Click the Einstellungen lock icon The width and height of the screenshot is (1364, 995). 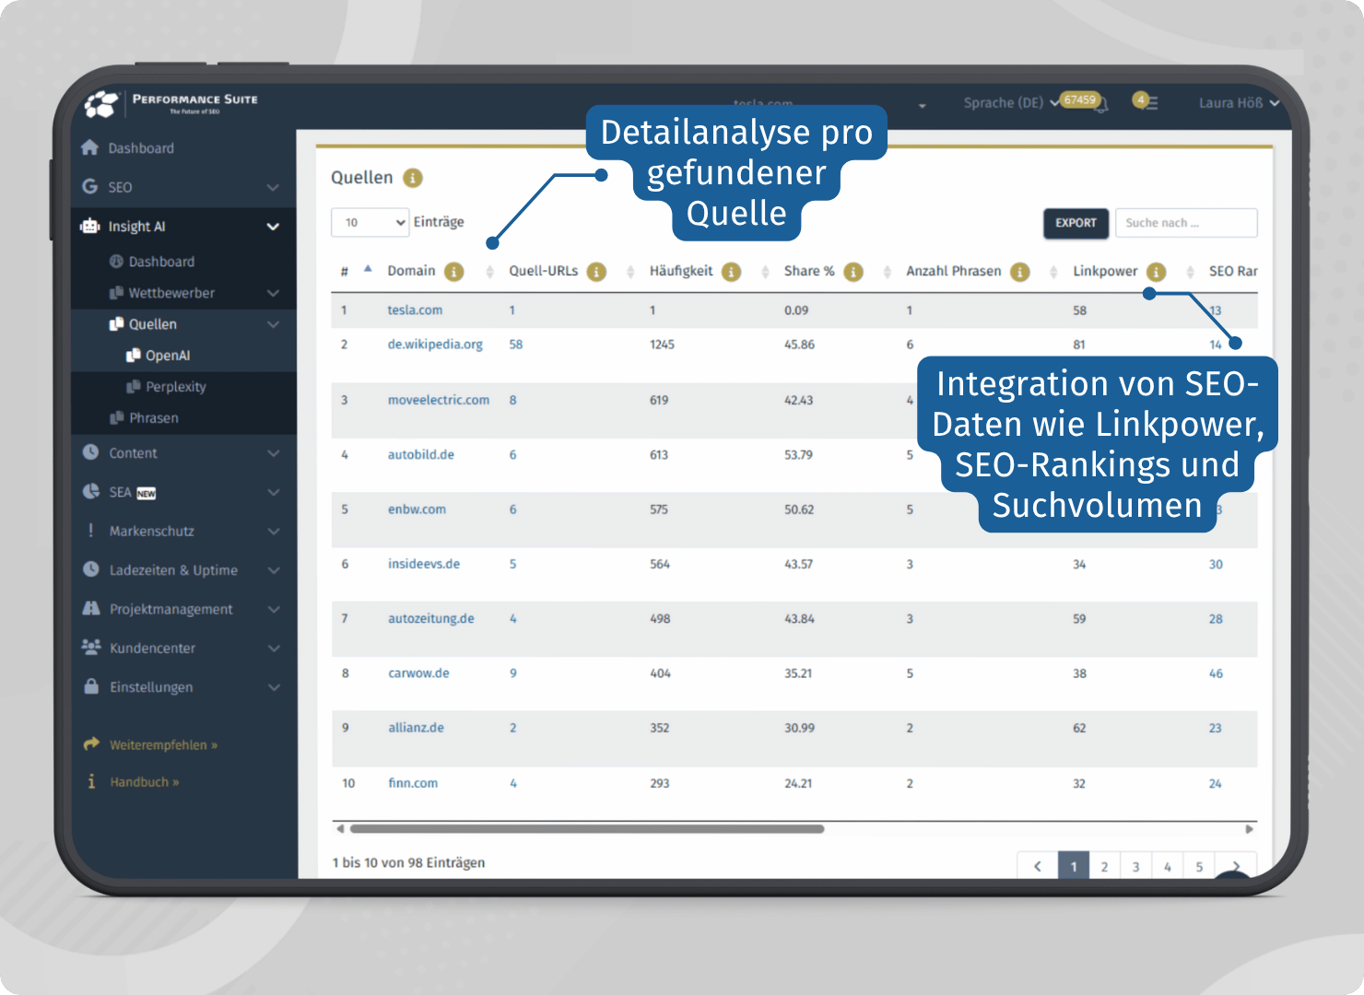point(91,686)
